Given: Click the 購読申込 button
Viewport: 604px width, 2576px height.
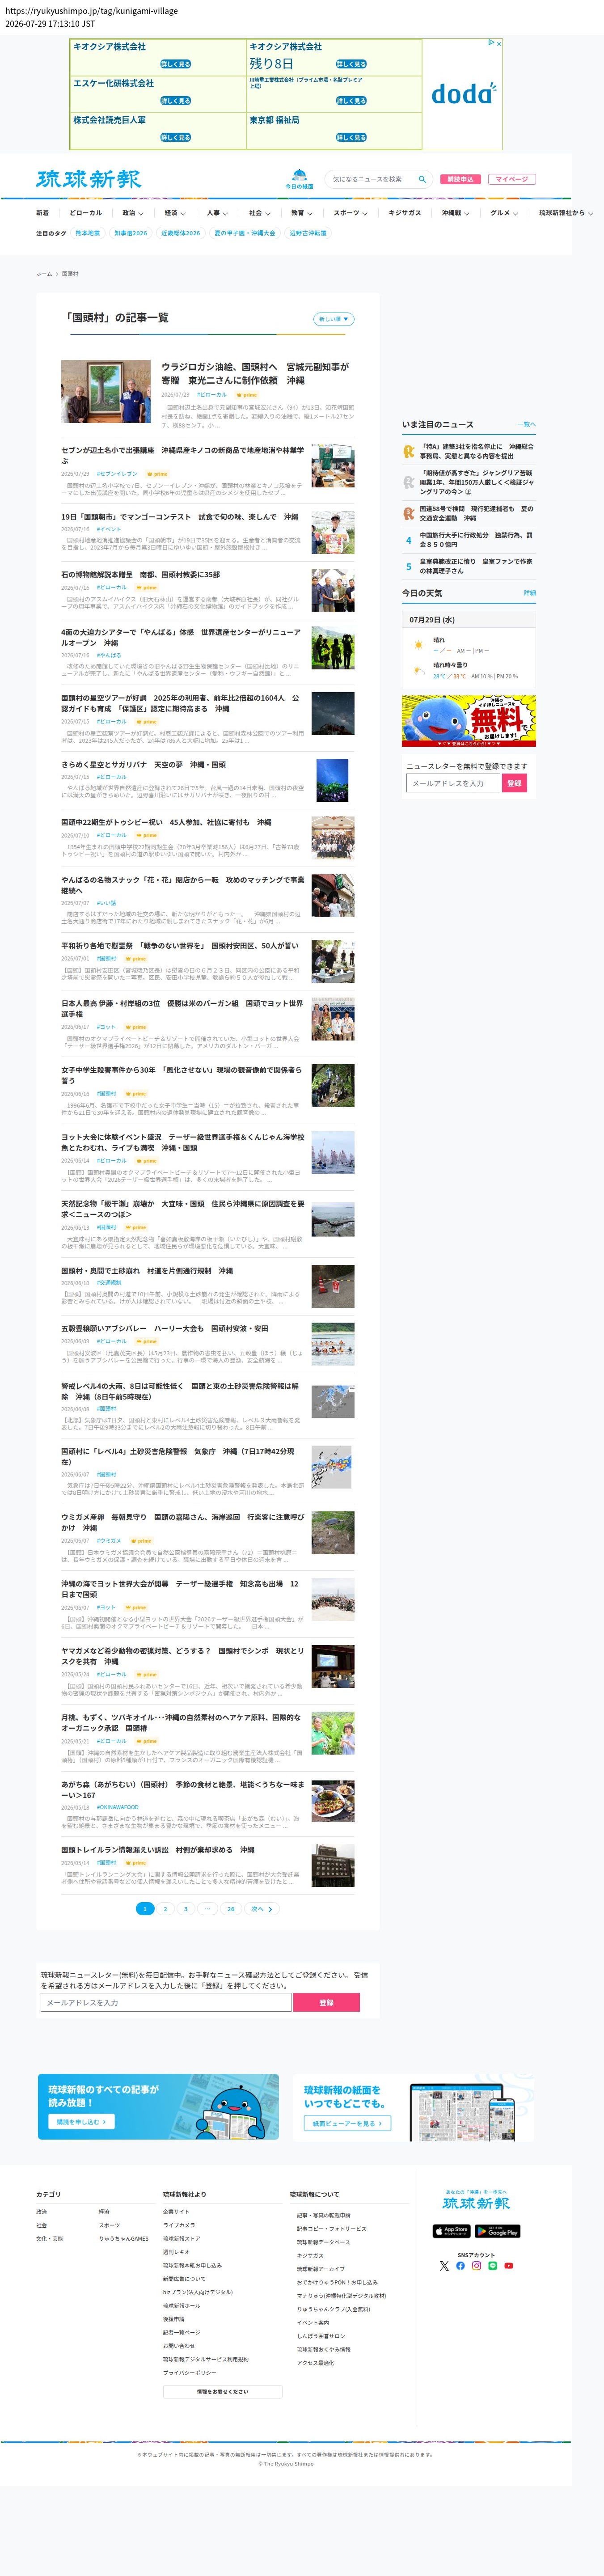Looking at the screenshot, I should pyautogui.click(x=460, y=179).
